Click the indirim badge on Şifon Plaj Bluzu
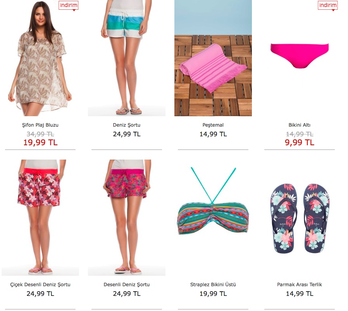This screenshot has width=348, height=311. [69, 5]
